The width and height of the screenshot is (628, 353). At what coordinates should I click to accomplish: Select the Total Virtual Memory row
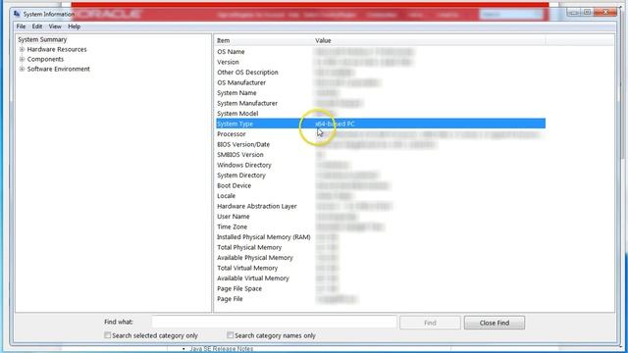(x=381, y=268)
